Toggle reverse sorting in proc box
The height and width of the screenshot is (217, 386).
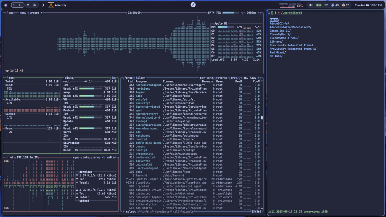tap(222, 78)
